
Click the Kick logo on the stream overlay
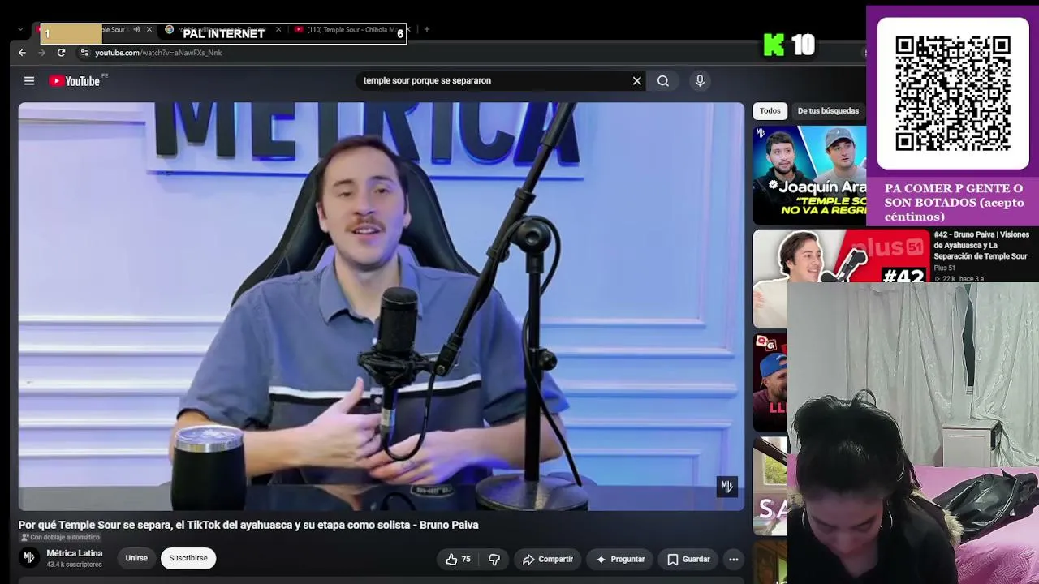coord(774,45)
